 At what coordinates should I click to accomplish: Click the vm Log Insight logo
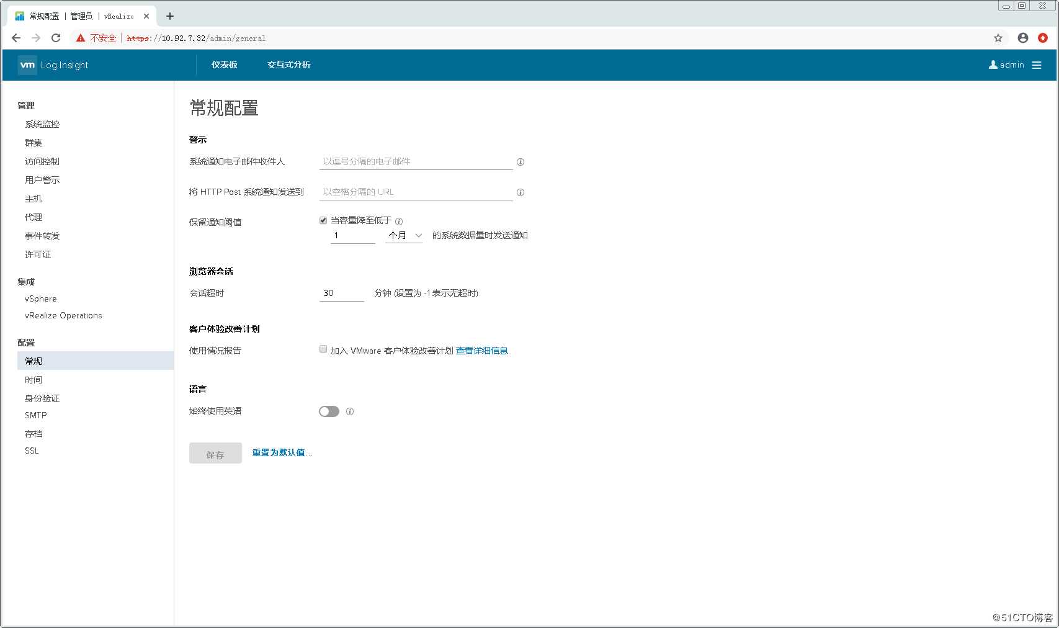pos(53,65)
